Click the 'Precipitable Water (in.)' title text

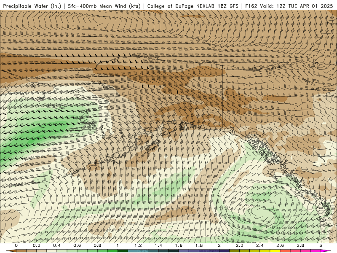coord(32,6)
